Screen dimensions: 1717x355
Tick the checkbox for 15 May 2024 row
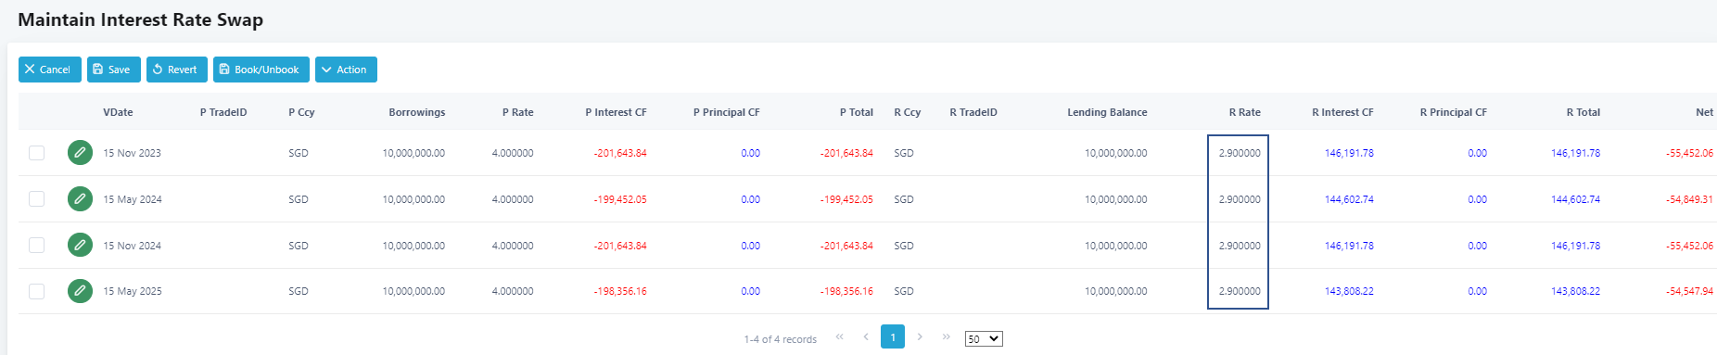pyautogui.click(x=36, y=198)
